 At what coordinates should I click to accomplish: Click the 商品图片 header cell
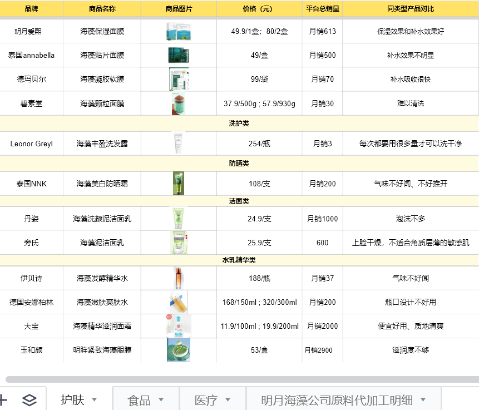[179, 8]
